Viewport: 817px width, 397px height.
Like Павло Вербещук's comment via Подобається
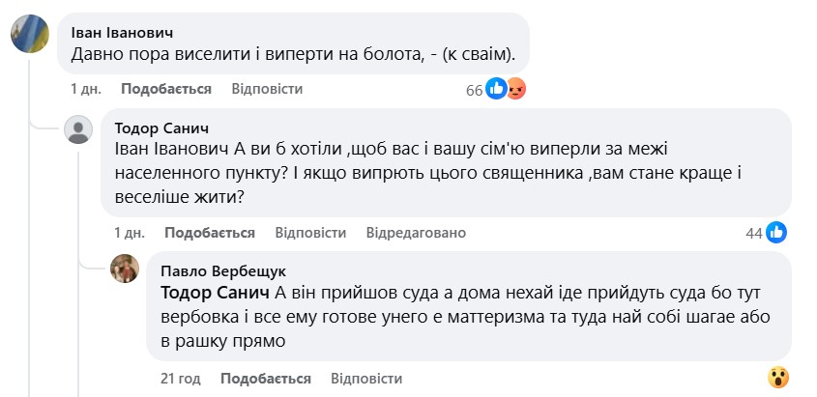[x=266, y=378]
